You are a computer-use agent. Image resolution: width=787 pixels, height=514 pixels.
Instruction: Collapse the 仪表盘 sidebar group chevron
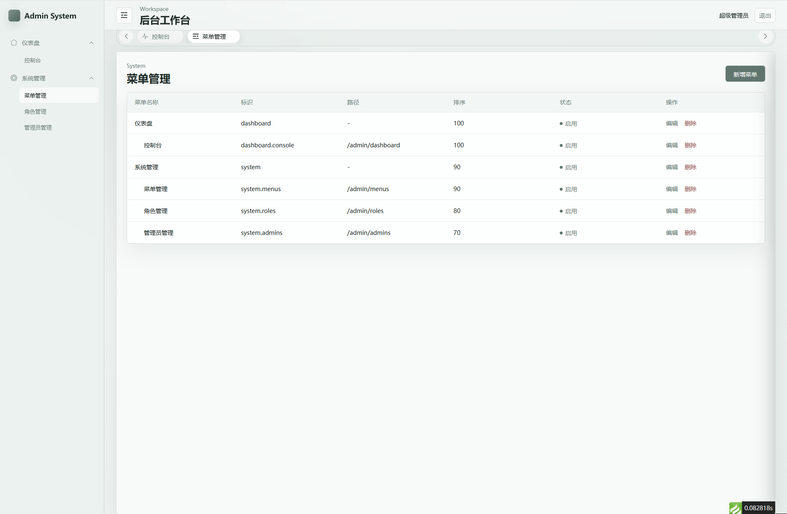[91, 43]
